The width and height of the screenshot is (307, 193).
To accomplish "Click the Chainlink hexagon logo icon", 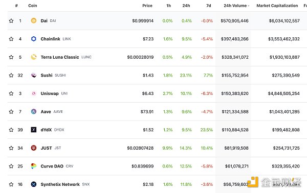I will [x=34, y=39].
